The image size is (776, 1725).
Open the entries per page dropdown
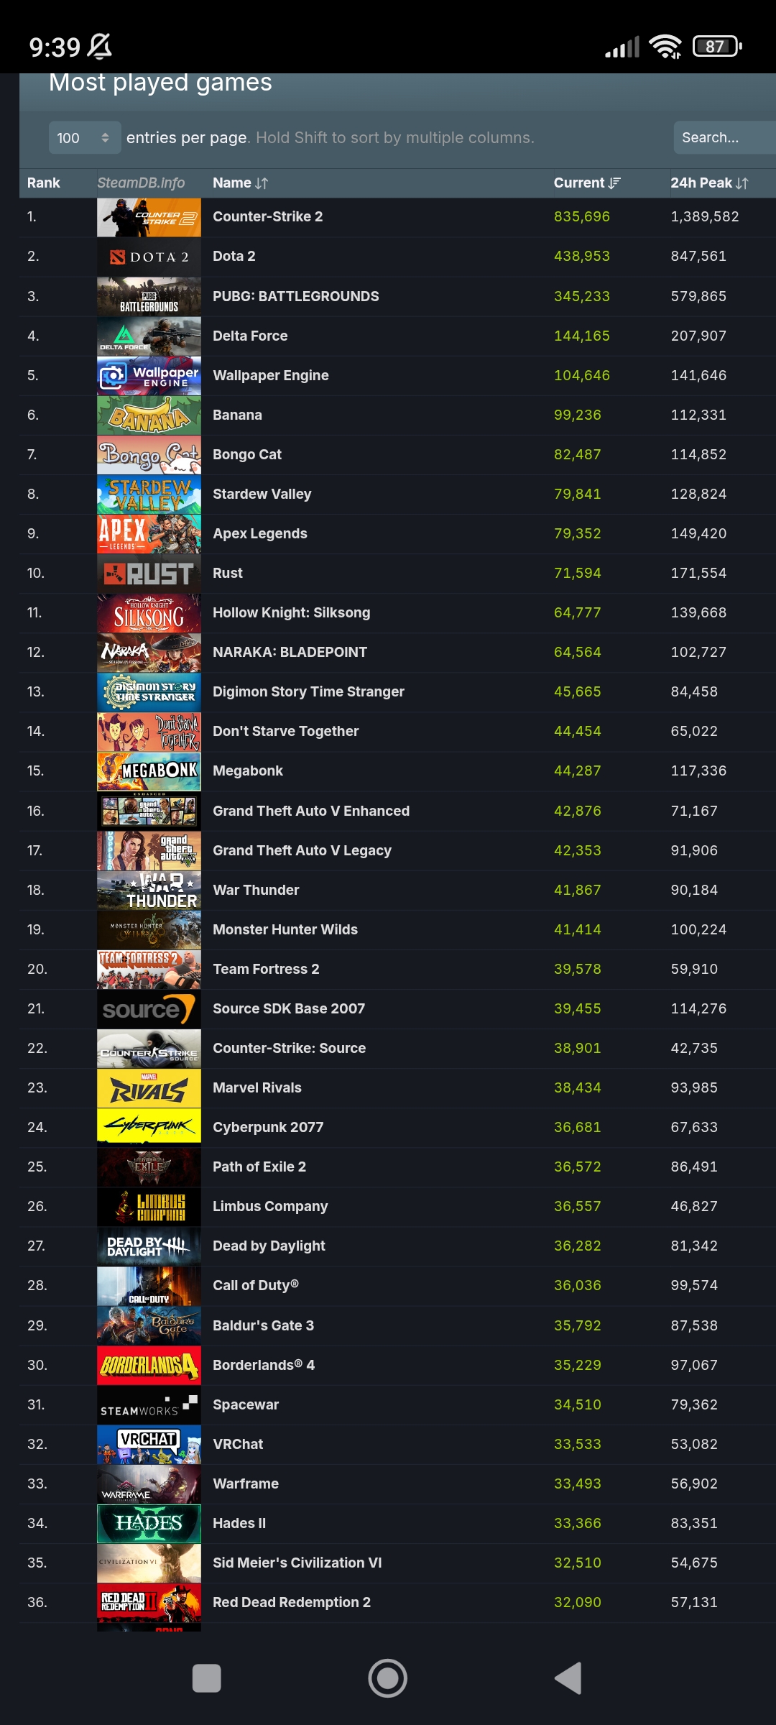click(84, 137)
